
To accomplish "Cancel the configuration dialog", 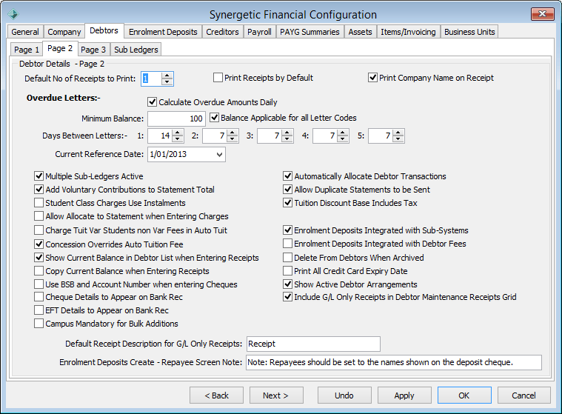I will (524, 395).
